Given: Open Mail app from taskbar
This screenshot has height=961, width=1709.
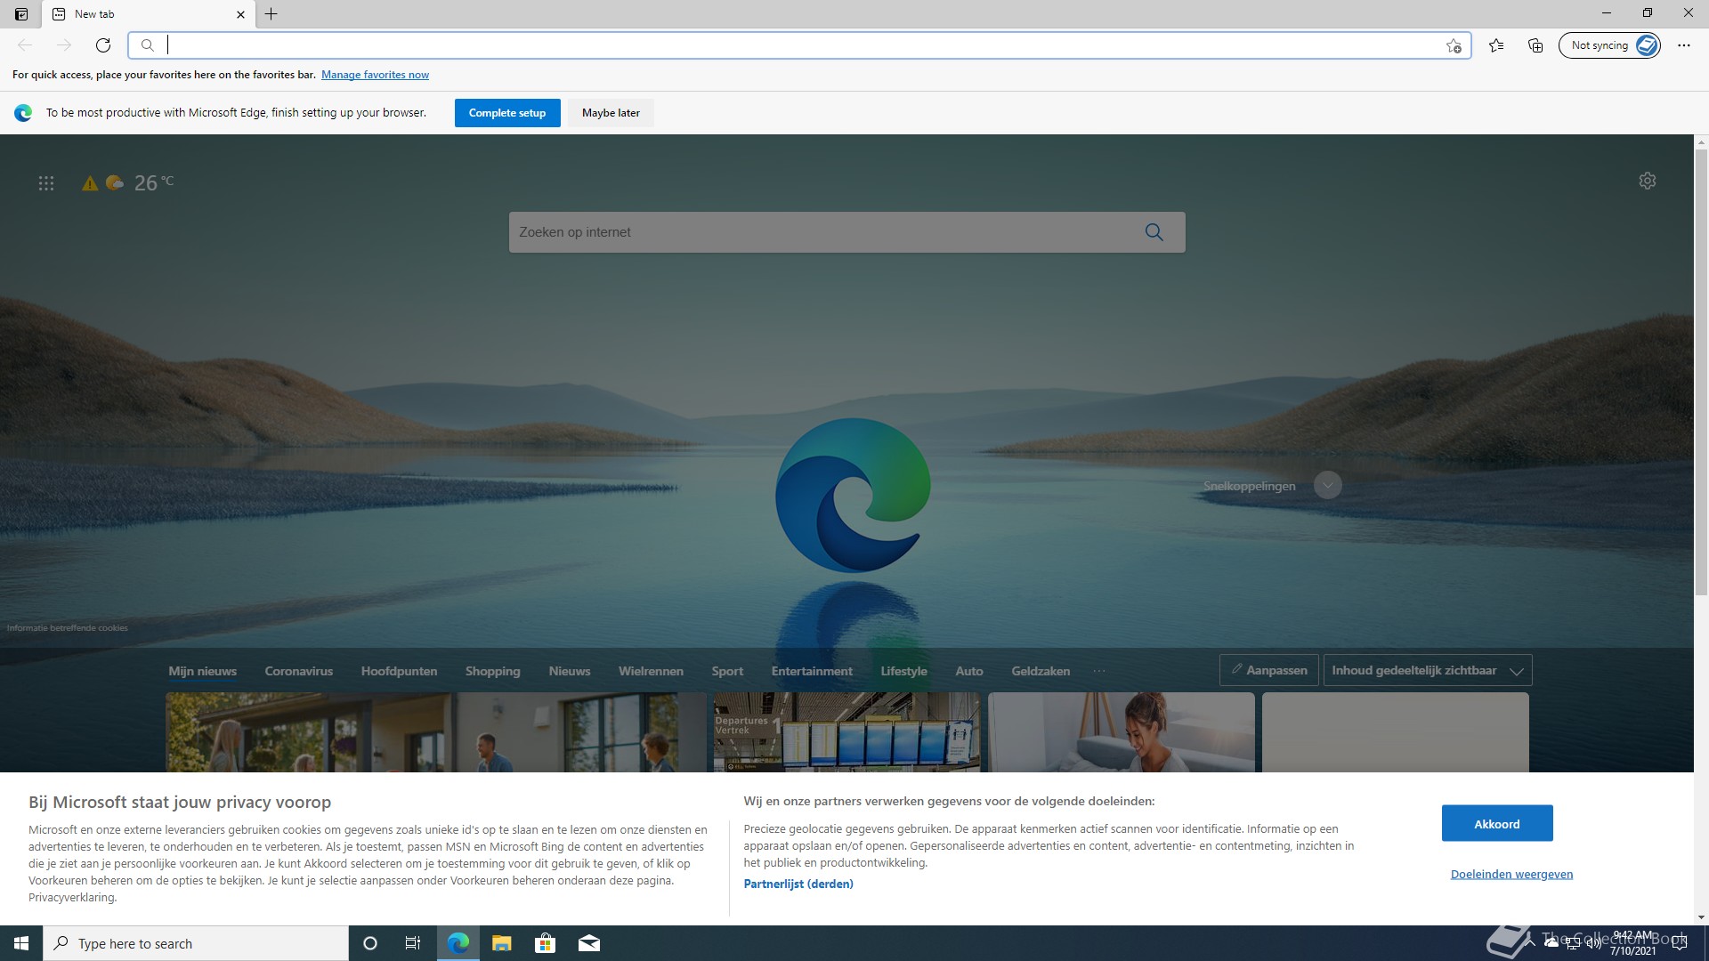Looking at the screenshot, I should click(x=589, y=943).
